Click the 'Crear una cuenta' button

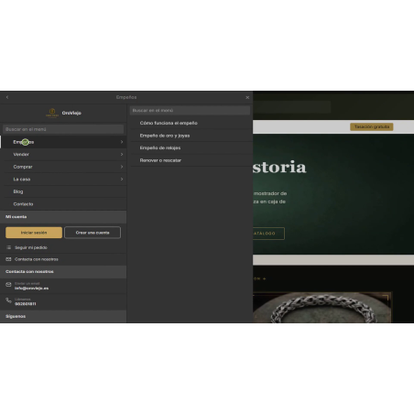coord(93,233)
